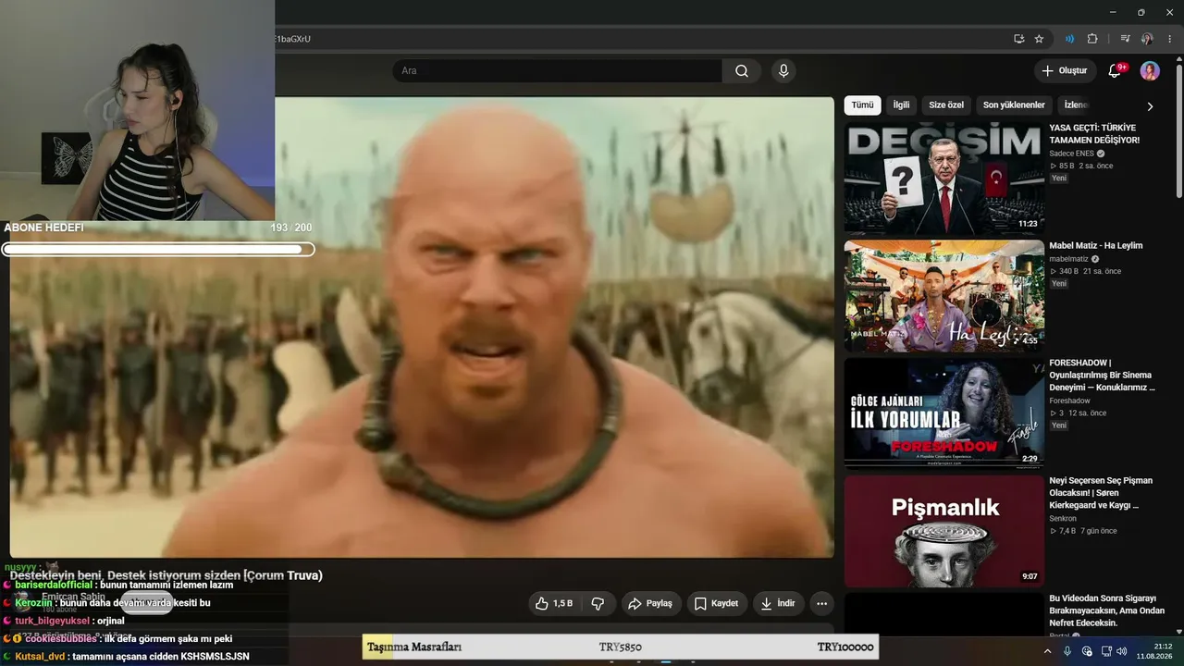Screen dimensions: 1184x666
Task: Open more actions three-dot menu under video
Action: 821,603
